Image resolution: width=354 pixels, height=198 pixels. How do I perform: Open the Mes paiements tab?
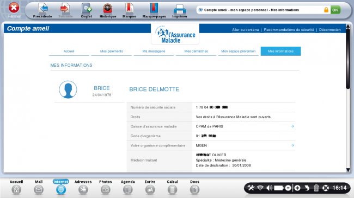111,52
